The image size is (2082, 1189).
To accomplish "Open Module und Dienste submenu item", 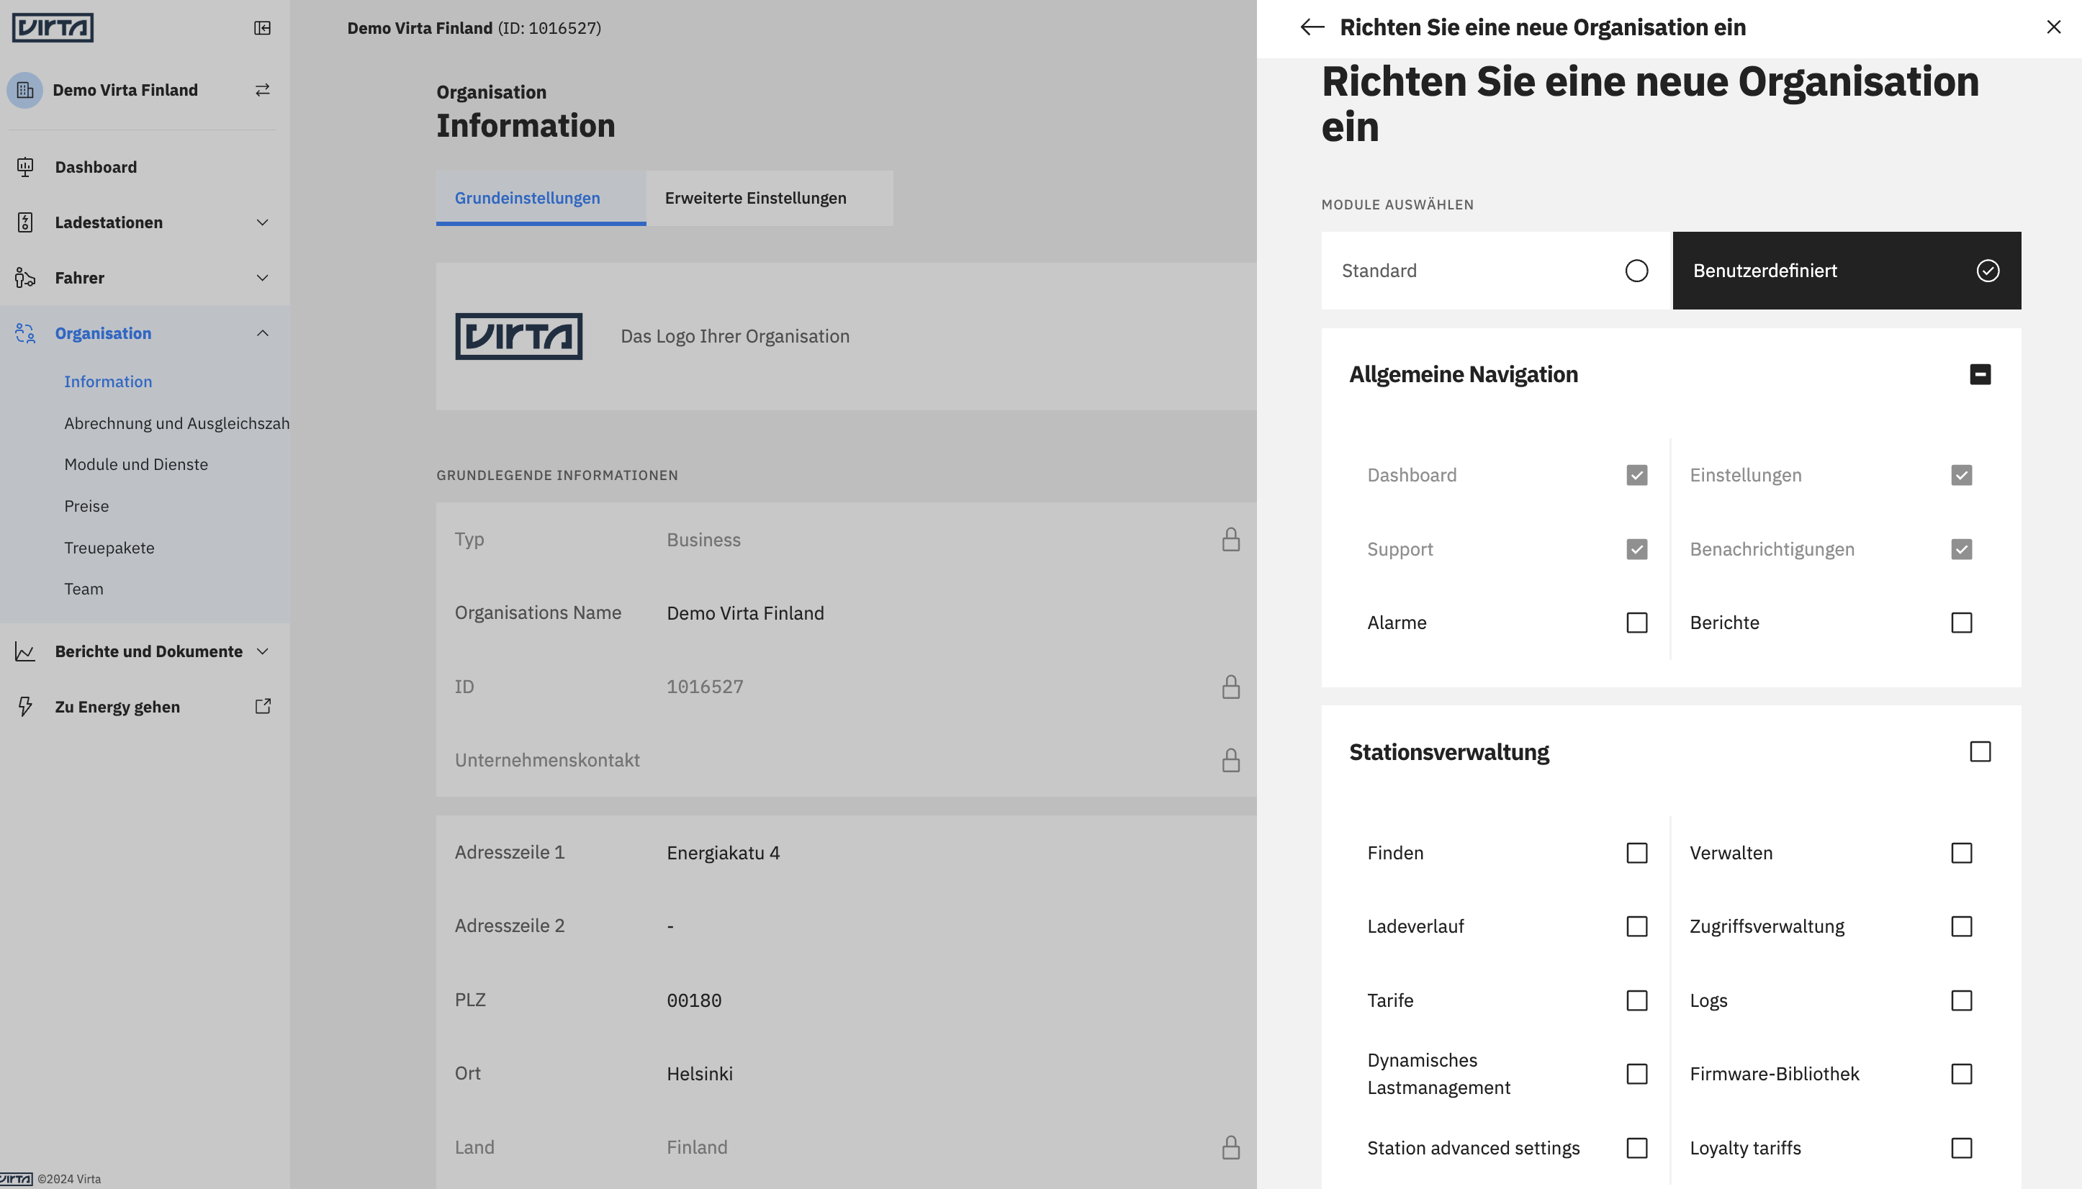I will 135,465.
